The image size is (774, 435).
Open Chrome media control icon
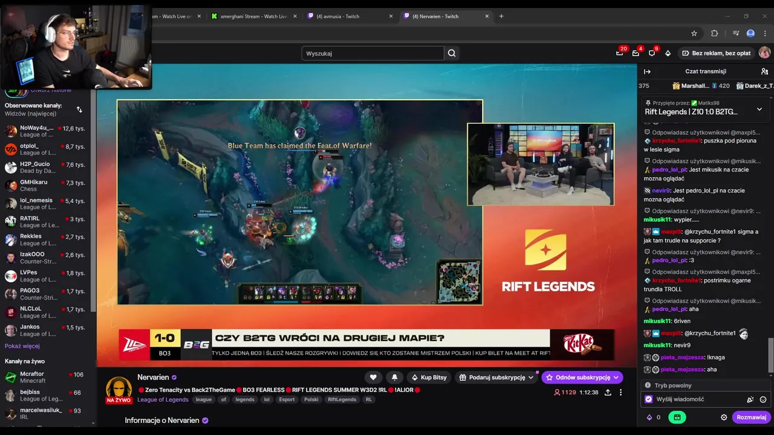pos(736,33)
